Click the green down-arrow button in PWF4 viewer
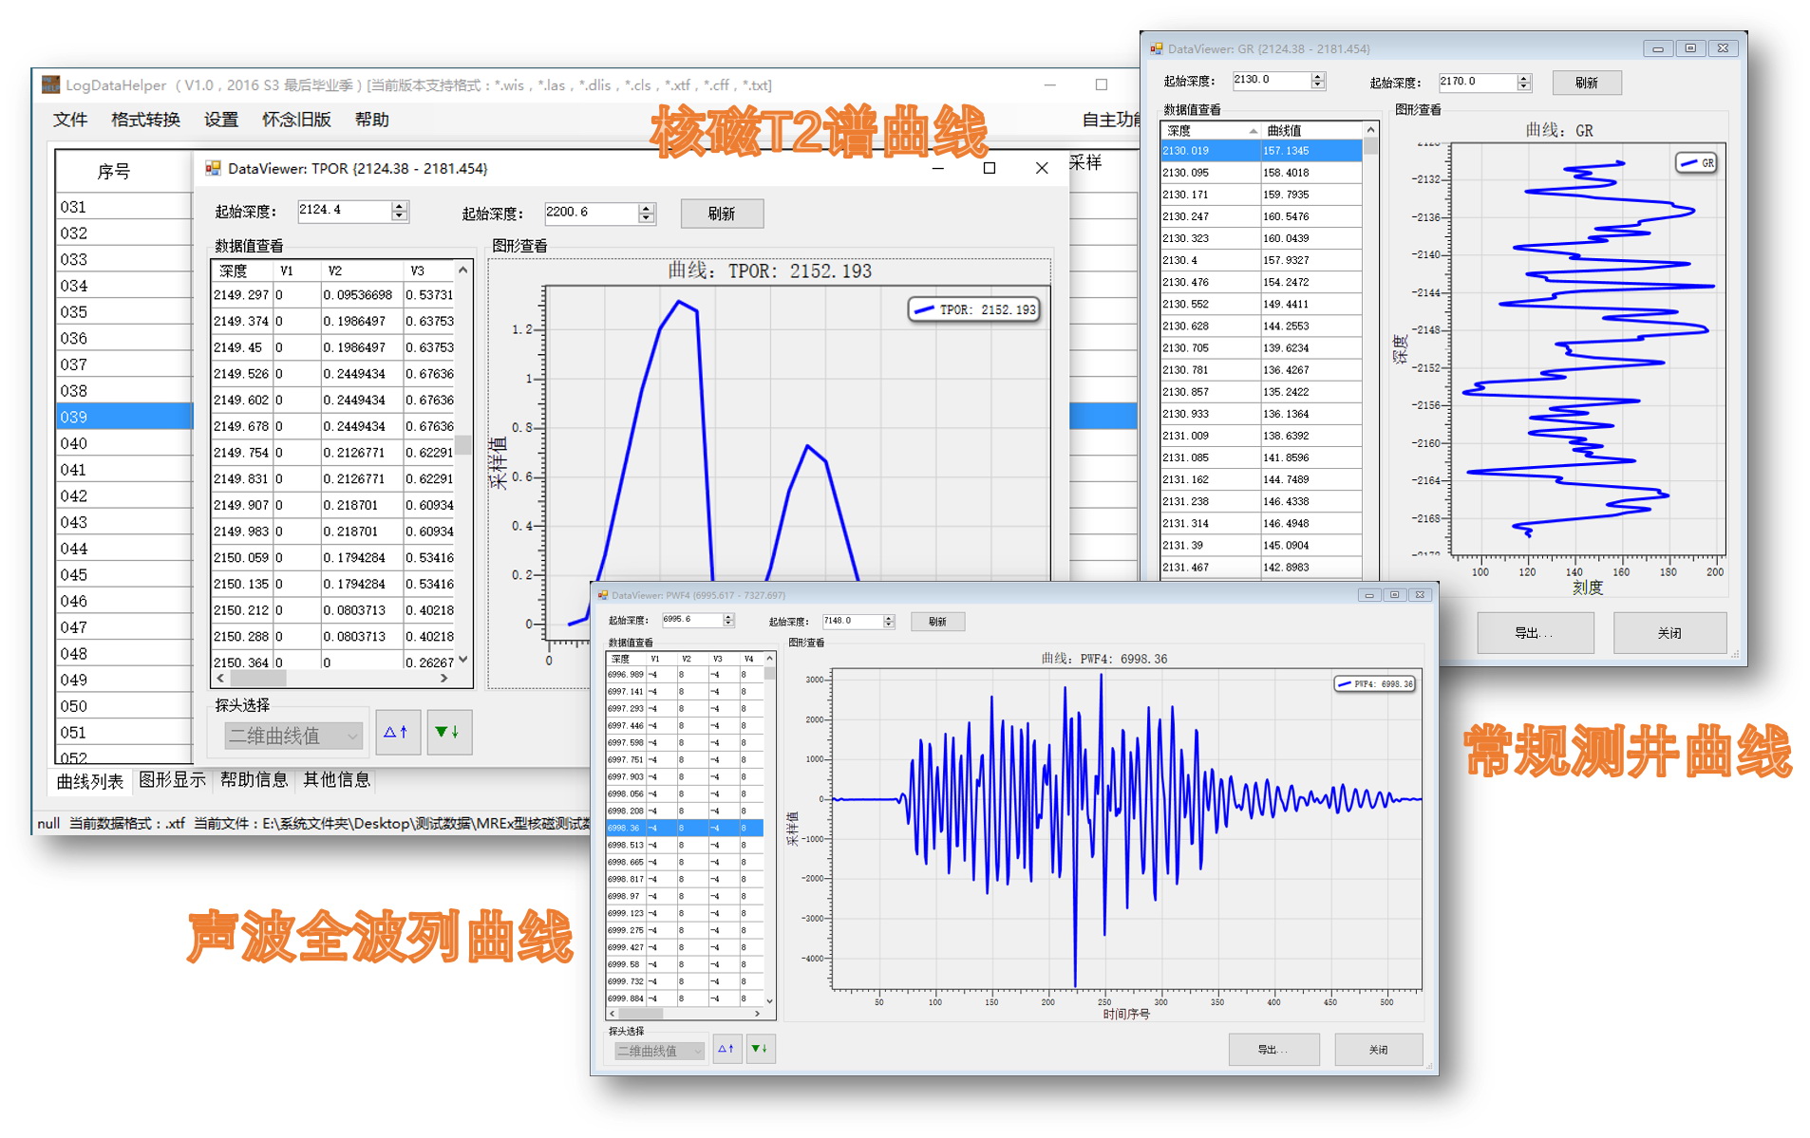1810x1138 pixels. [760, 1049]
